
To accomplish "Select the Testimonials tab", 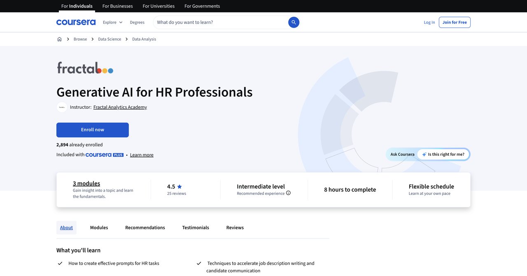I will pyautogui.click(x=196, y=228).
